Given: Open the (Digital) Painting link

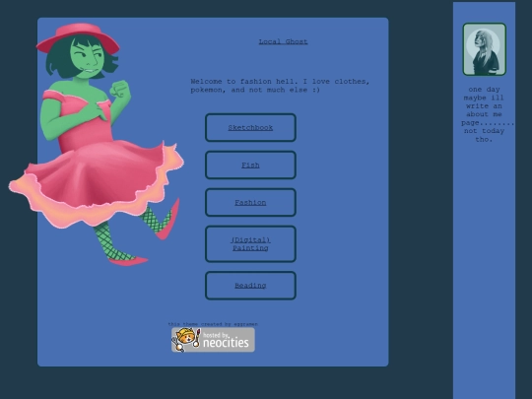Looking at the screenshot, I should click(x=250, y=244).
